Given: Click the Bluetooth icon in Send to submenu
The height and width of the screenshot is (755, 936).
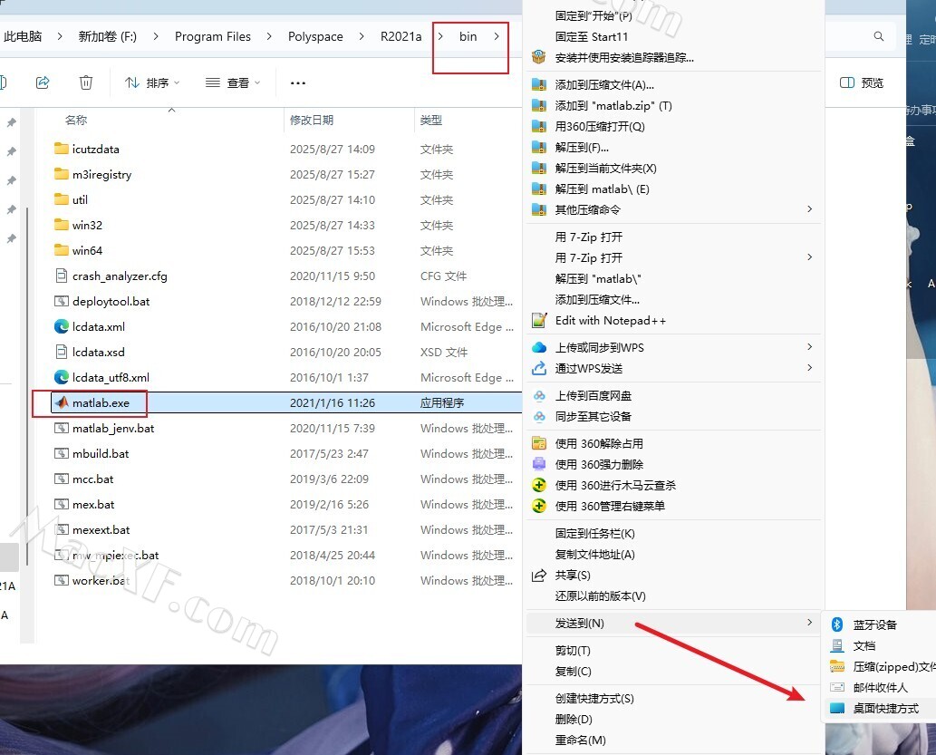Looking at the screenshot, I should pos(837,624).
